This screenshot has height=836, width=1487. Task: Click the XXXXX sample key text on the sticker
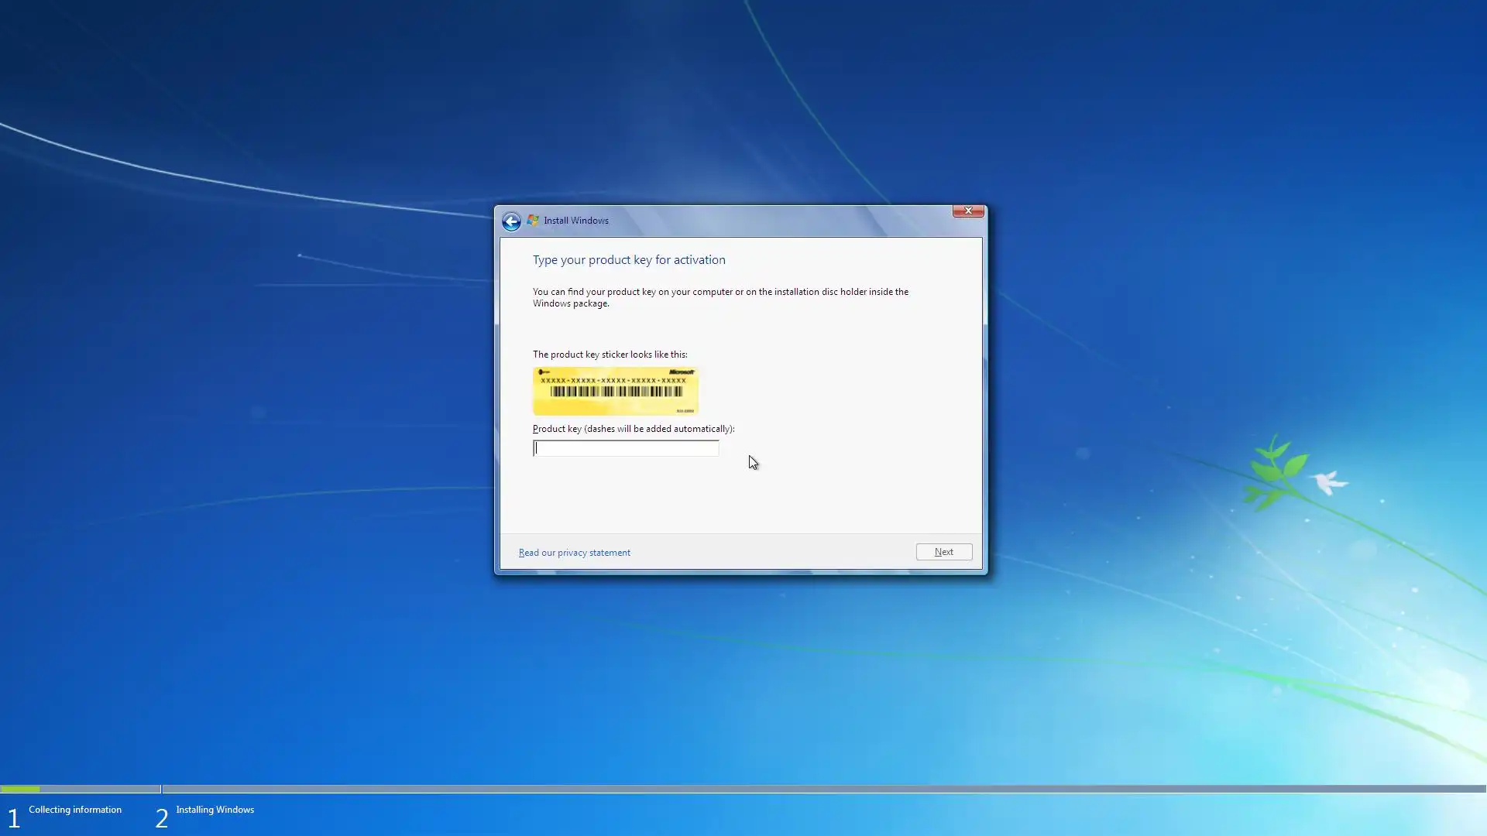point(613,381)
